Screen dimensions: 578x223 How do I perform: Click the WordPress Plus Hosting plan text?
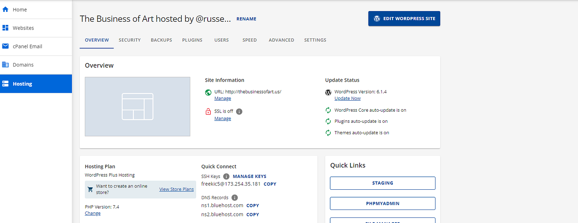[110, 175]
